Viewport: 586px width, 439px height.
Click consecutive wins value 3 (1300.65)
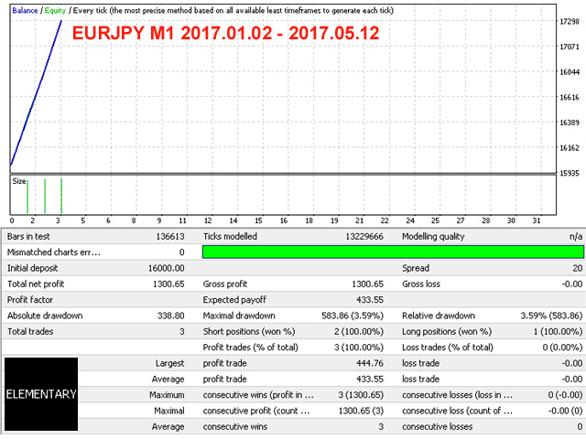[361, 395]
